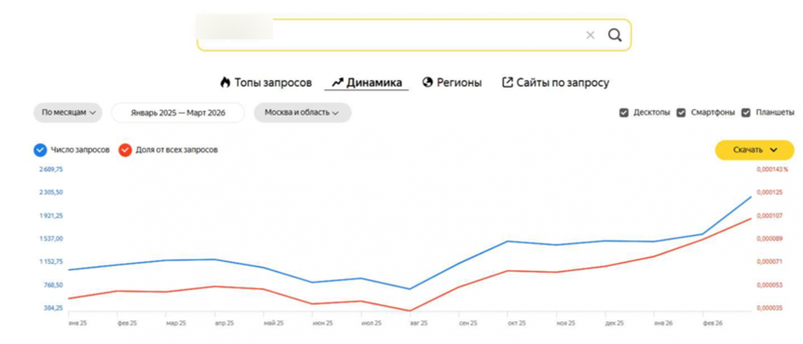Click the globe icon beside Регионы
Viewport: 803px width, 344px height.
coord(428,82)
